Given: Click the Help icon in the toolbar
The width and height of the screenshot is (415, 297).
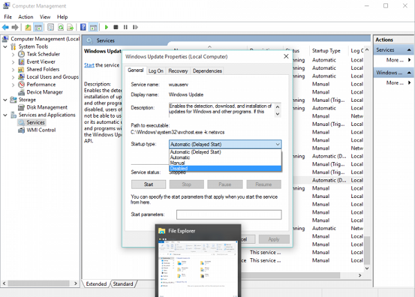Looking at the screenshot, I should click(83, 27).
